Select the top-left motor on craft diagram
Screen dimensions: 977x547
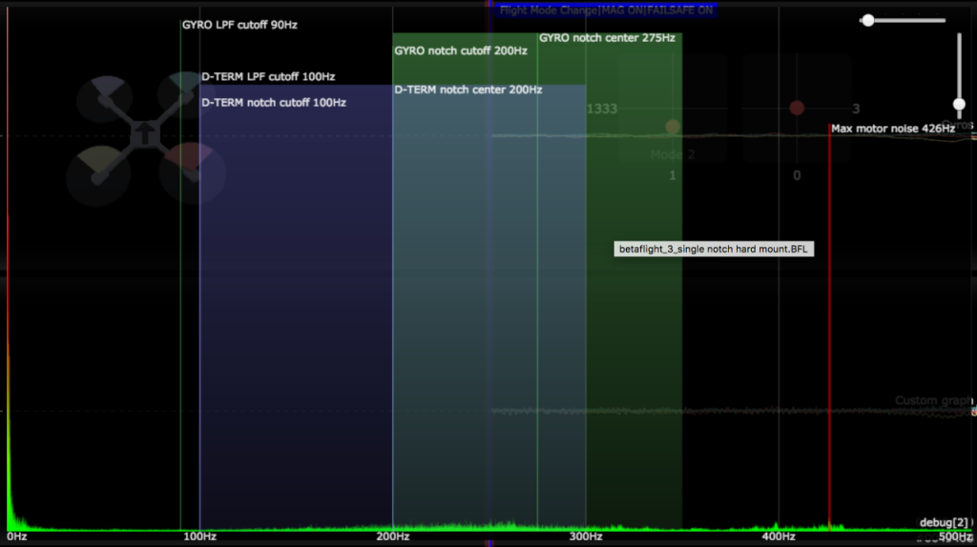click(x=103, y=97)
